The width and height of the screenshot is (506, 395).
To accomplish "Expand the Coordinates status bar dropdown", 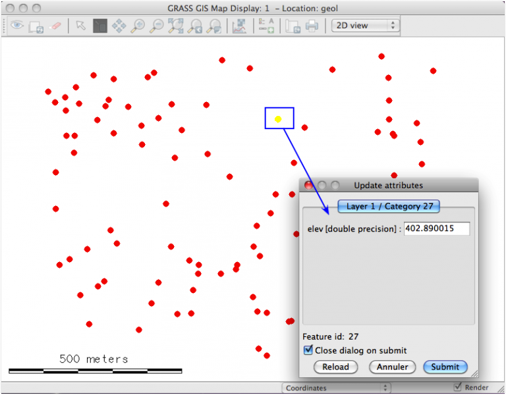I will [336, 388].
